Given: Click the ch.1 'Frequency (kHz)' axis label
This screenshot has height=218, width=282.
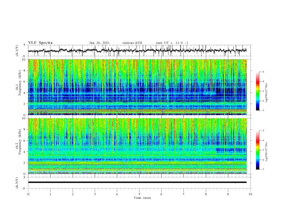Looking at the screenshot, I should pos(20,83).
